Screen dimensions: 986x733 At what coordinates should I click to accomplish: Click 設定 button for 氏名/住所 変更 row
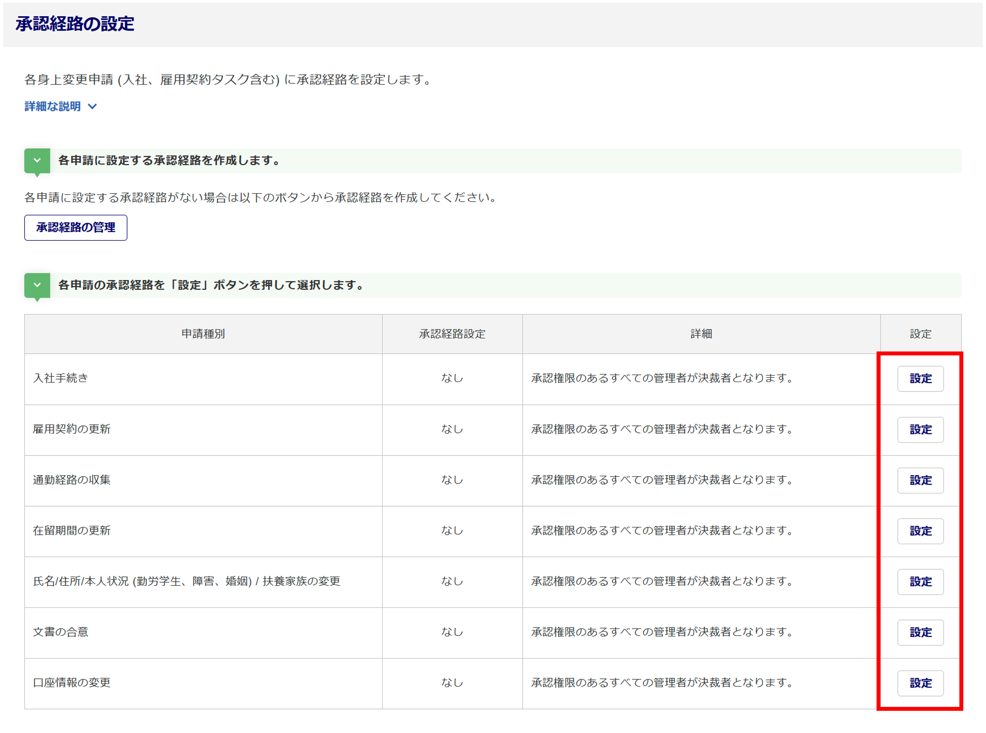920,582
